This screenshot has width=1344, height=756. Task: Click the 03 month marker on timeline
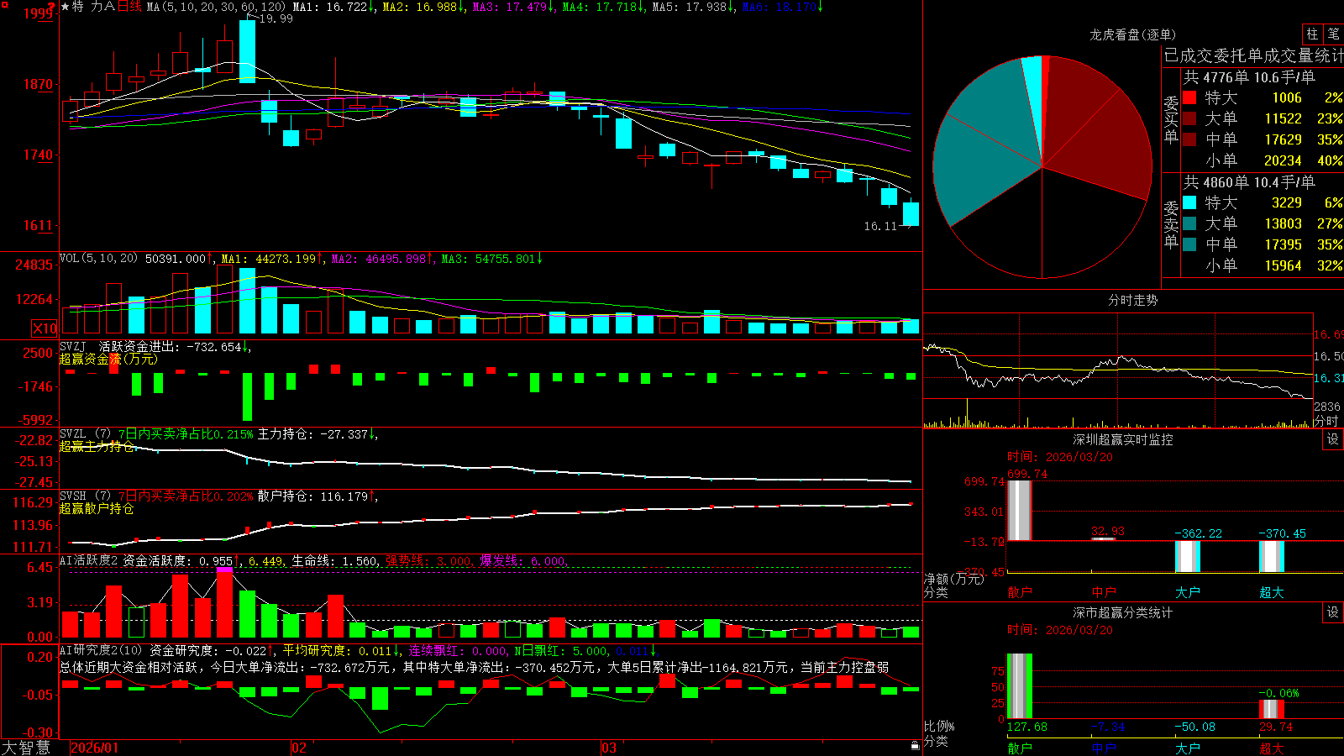[608, 748]
